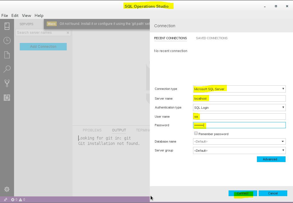Toggle the Remember password checkbox
Image resolution: width=293 pixels, height=203 pixels.
[x=196, y=133]
